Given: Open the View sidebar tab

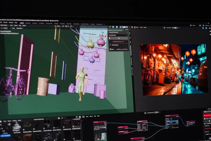Looking at the screenshot, I should [x=130, y=42].
